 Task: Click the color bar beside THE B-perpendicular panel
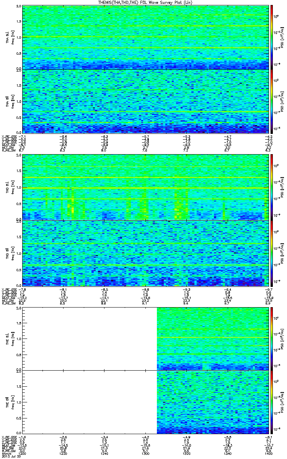(x=272, y=339)
